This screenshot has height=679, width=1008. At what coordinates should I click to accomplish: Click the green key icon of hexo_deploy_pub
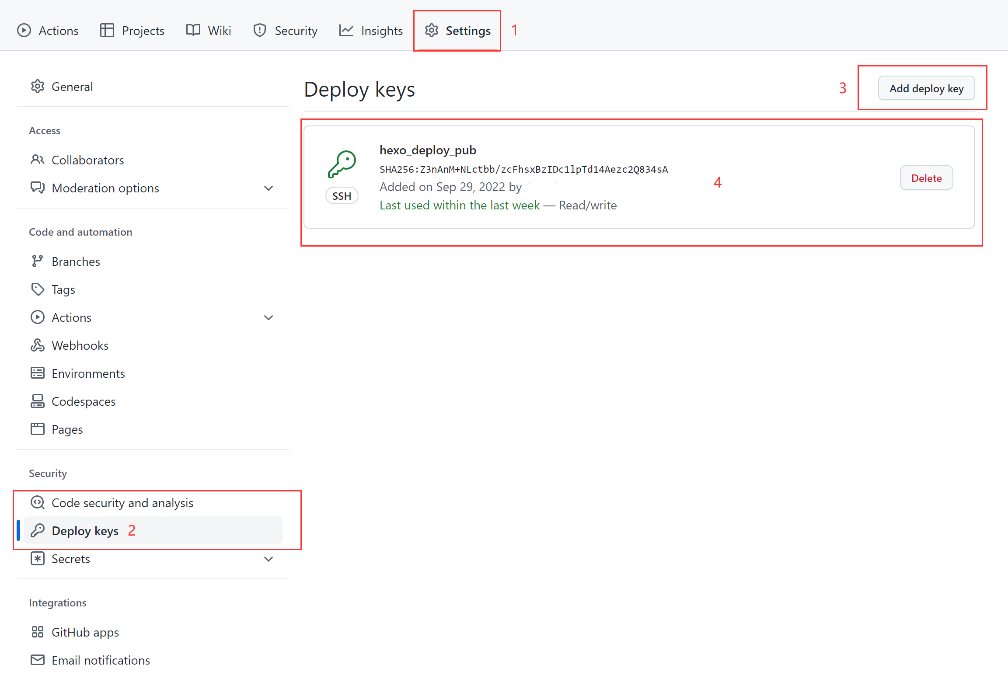click(342, 164)
